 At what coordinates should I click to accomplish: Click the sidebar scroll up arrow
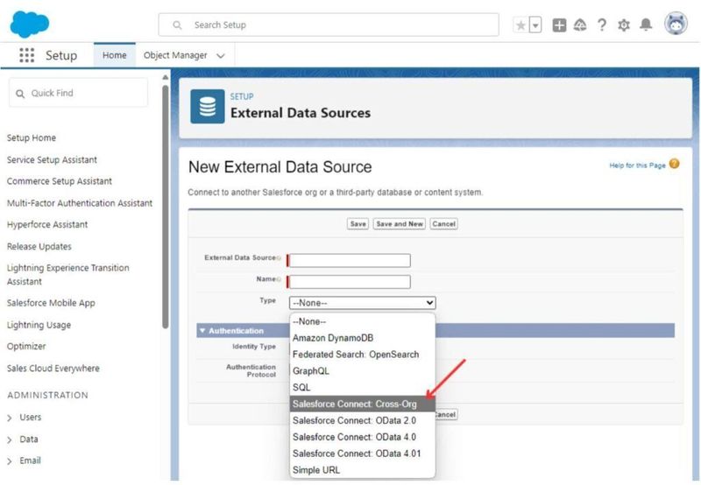coord(166,78)
